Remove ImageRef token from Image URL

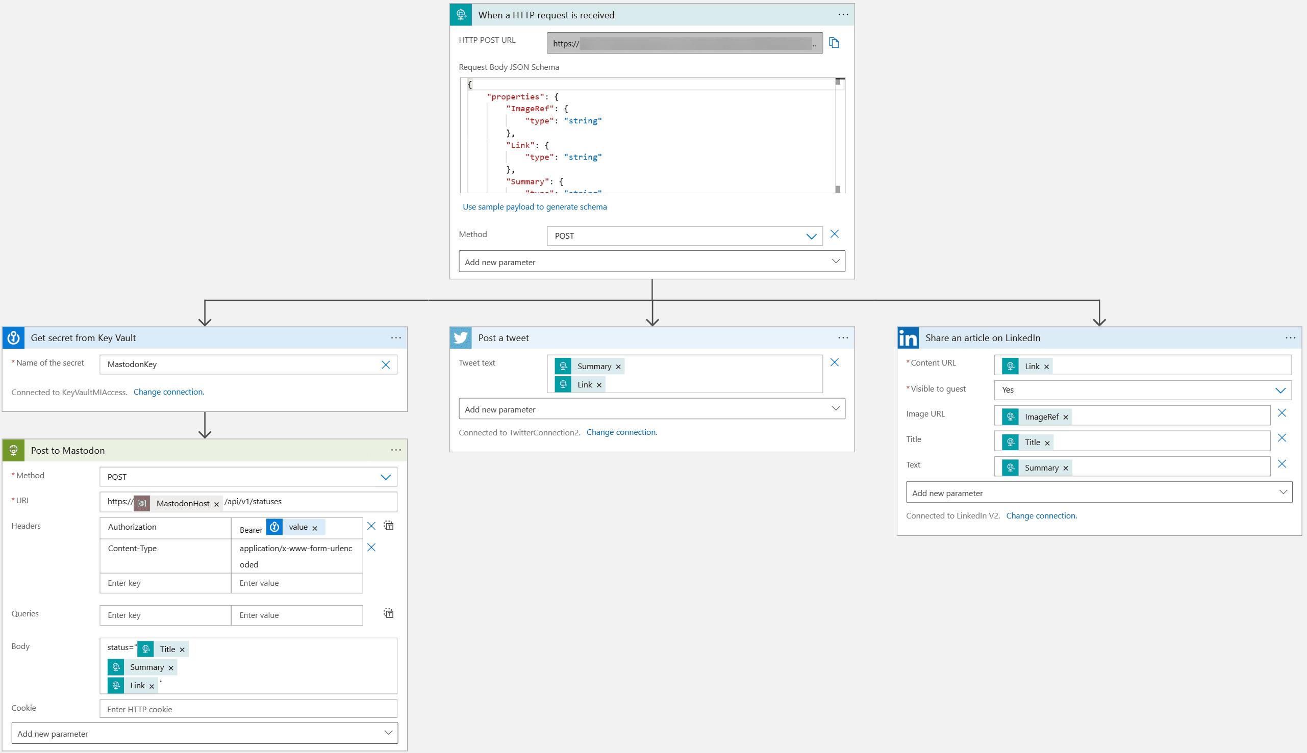click(1065, 418)
